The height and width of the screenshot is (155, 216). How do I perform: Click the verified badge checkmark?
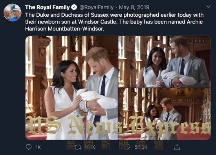(74, 7)
